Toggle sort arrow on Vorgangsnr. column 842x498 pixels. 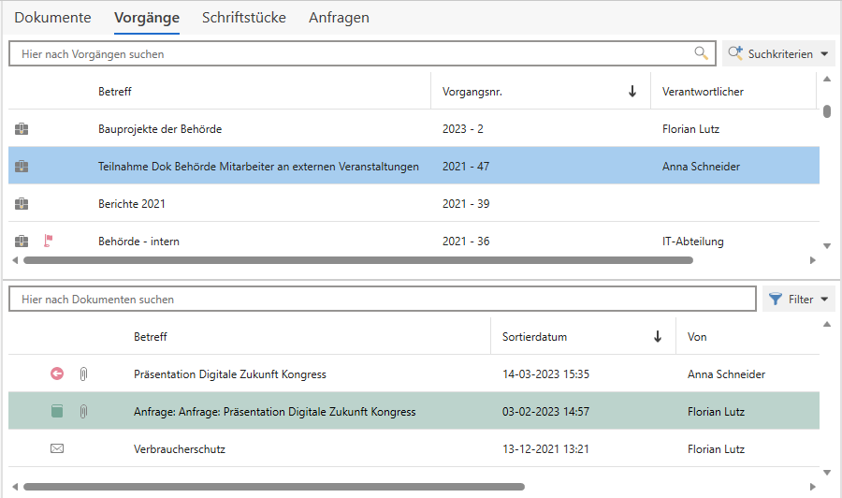pos(632,92)
